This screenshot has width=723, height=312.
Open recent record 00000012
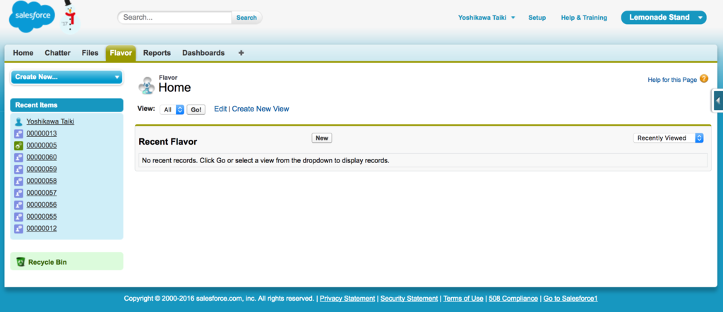point(42,229)
